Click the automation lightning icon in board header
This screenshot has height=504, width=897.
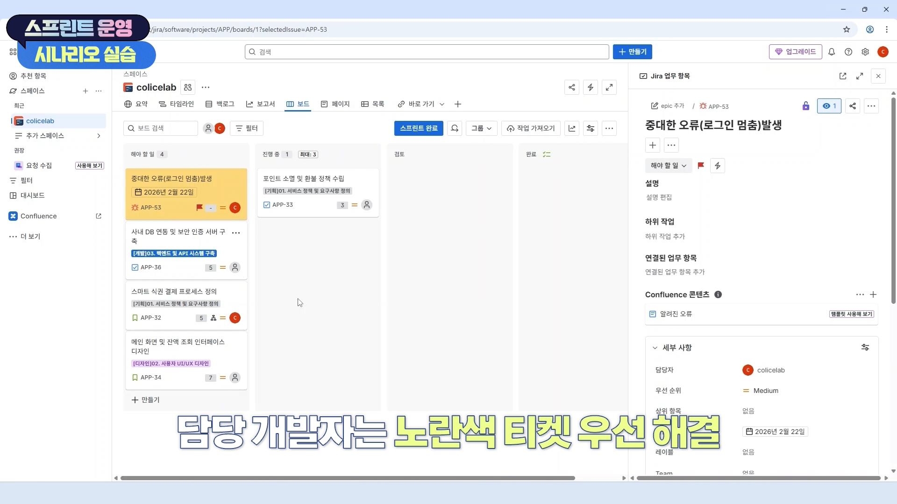(x=591, y=87)
